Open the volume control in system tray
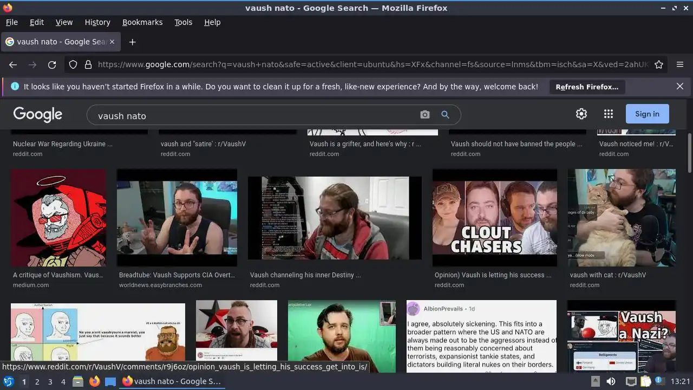The height and width of the screenshot is (390, 693). click(611, 381)
